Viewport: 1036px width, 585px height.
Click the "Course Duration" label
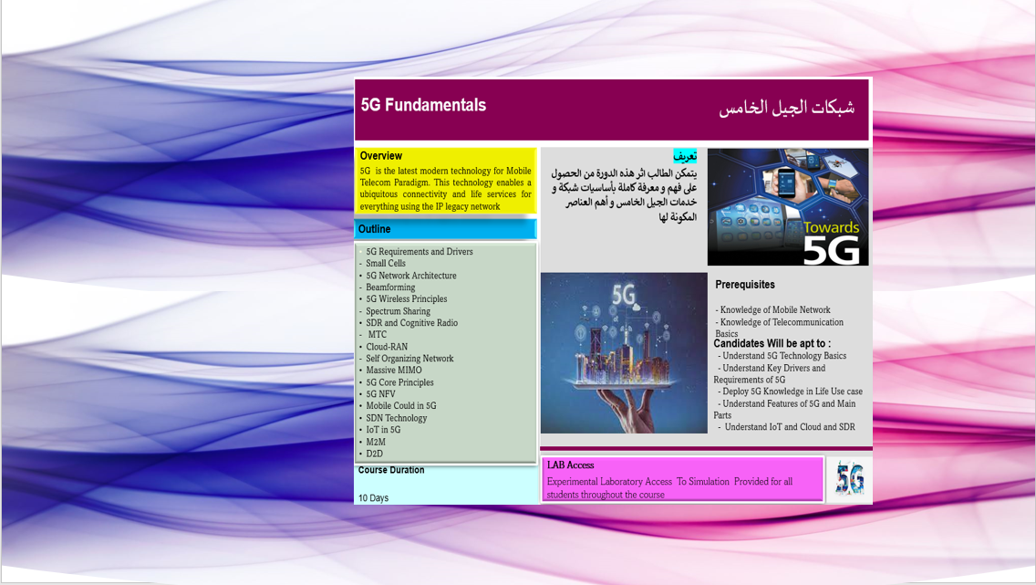[391, 471]
